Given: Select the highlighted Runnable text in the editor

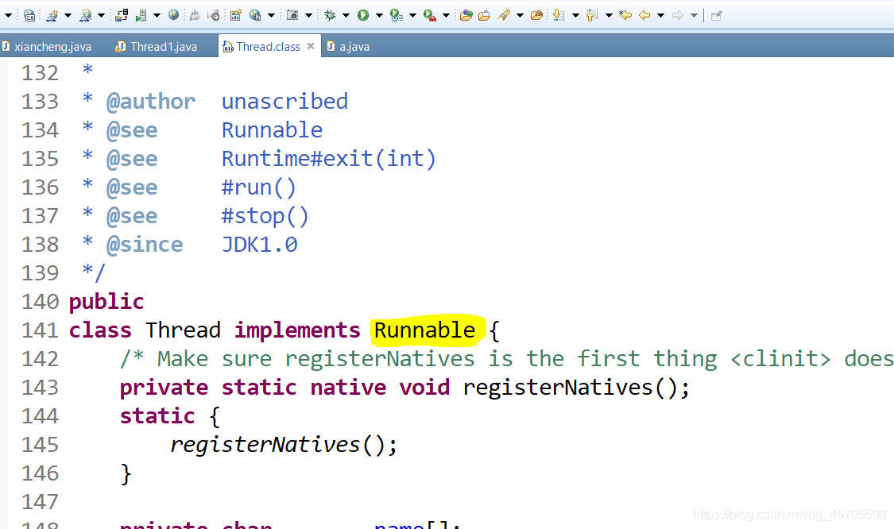Looking at the screenshot, I should click(x=426, y=330).
